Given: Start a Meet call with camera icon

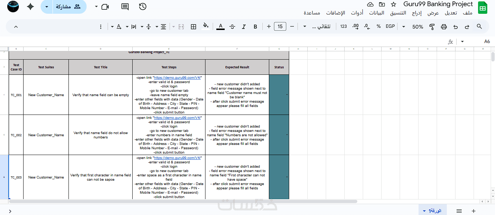Looking at the screenshot, I should pyautogui.click(x=105, y=7).
